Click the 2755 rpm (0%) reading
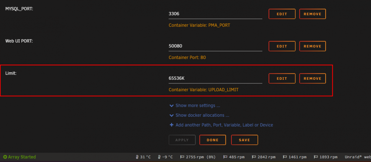The image size is (371, 162). 201,157
